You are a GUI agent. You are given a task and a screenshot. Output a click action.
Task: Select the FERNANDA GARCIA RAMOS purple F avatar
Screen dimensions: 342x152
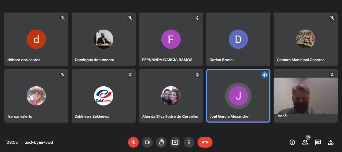[x=171, y=39]
